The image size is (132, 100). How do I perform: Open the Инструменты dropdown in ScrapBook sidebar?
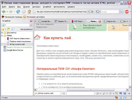tap(26, 29)
